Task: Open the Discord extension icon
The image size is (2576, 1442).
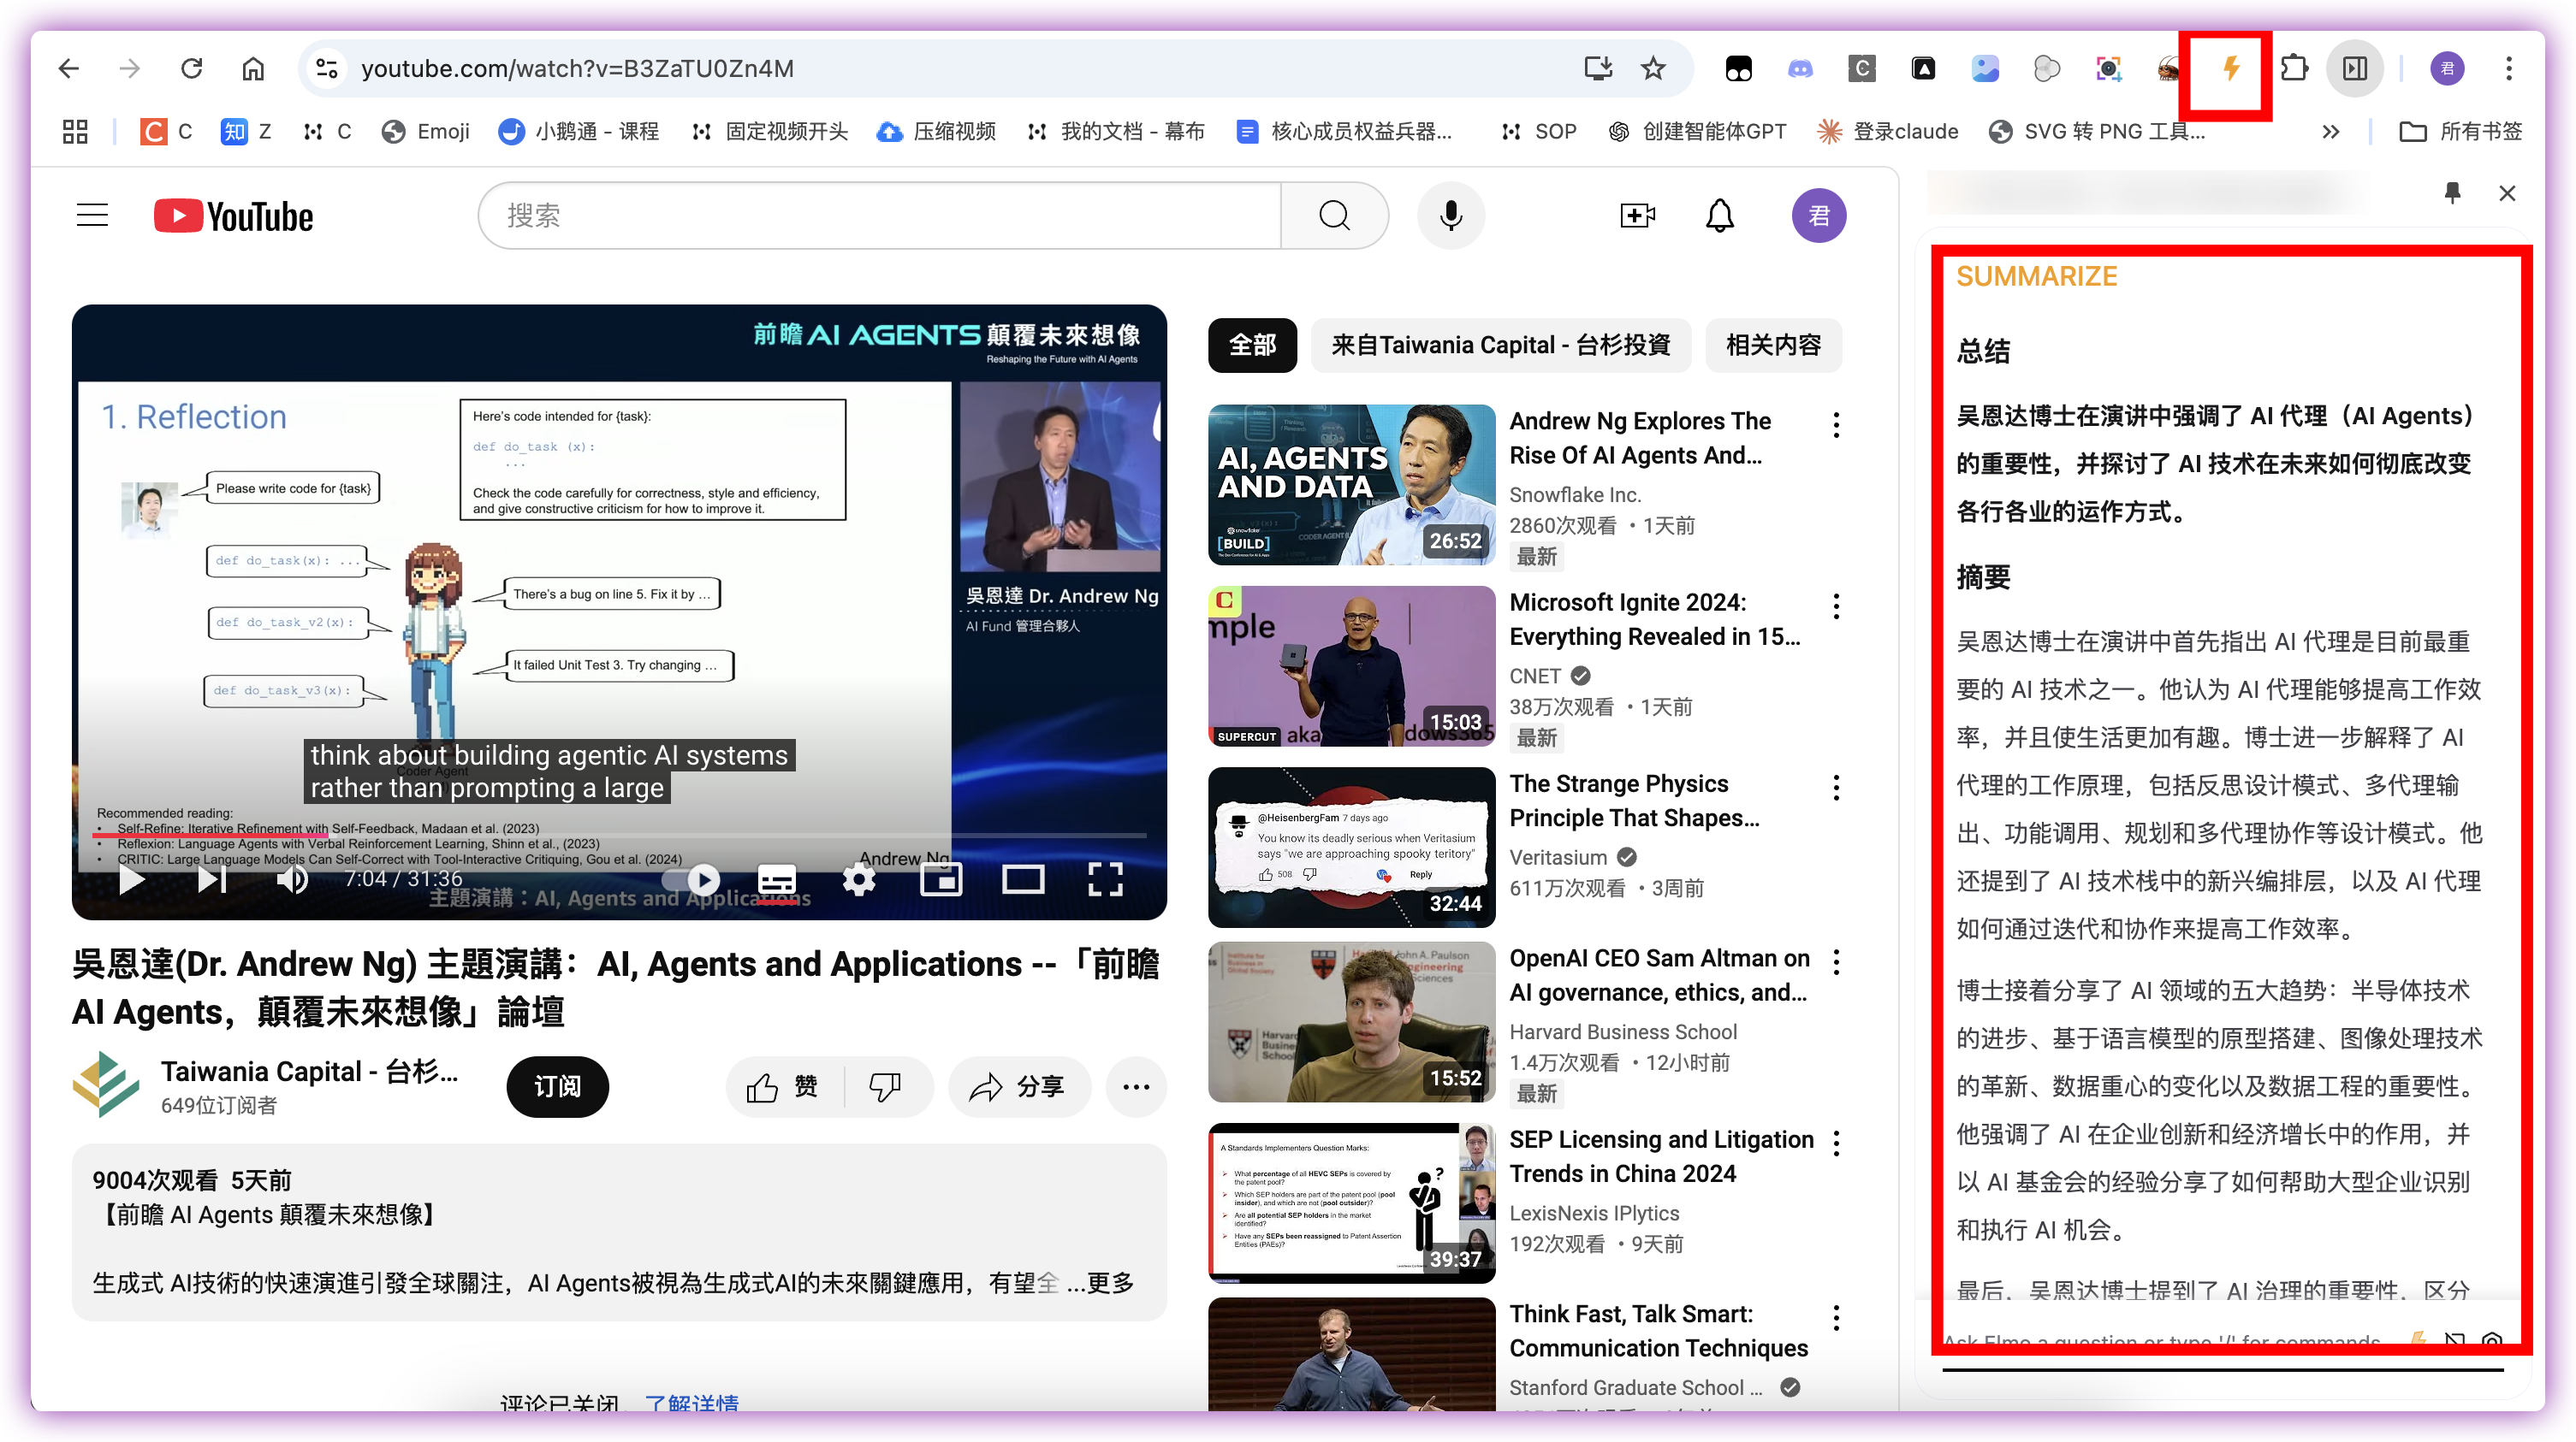Action: tap(1800, 68)
